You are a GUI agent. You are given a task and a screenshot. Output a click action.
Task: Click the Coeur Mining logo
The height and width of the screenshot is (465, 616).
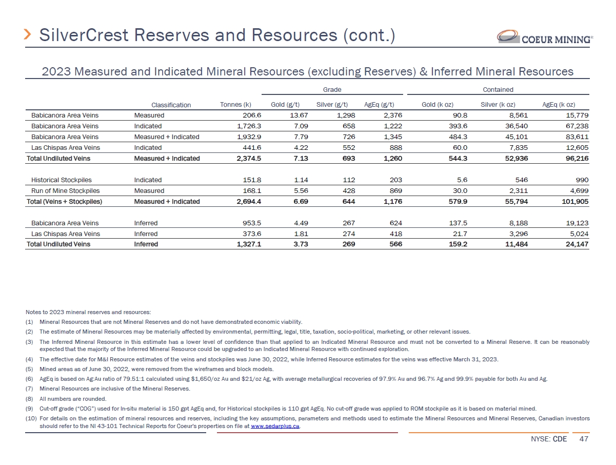pyautogui.click(x=545, y=37)
